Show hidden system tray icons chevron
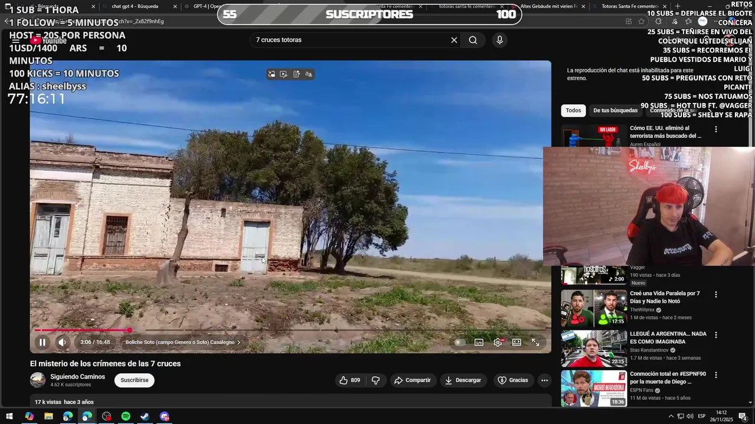Image resolution: width=755 pixels, height=424 pixels. (x=671, y=416)
